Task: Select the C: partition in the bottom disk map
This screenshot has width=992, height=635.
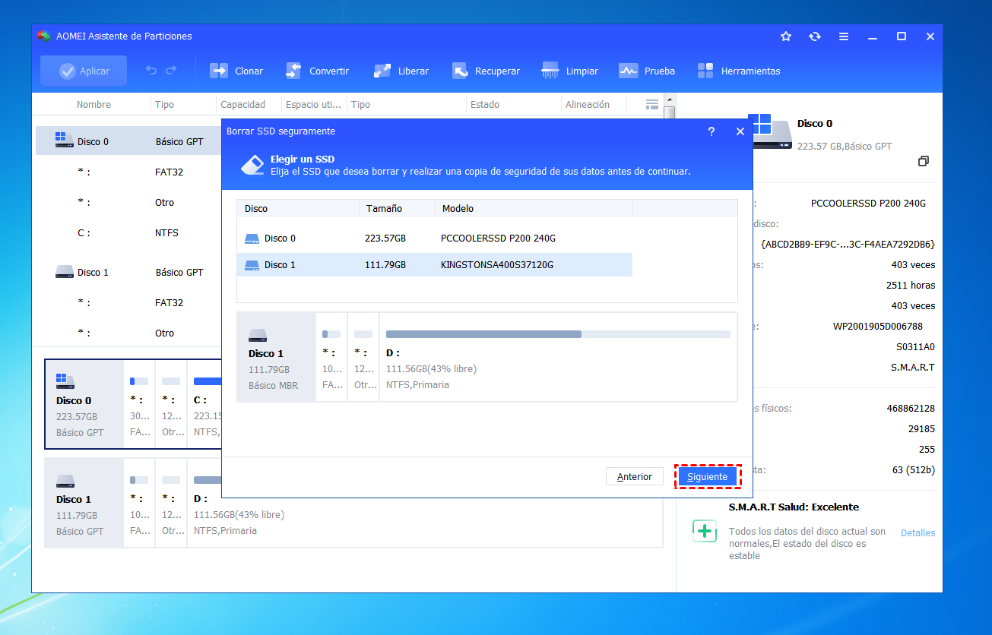Action: 204,404
